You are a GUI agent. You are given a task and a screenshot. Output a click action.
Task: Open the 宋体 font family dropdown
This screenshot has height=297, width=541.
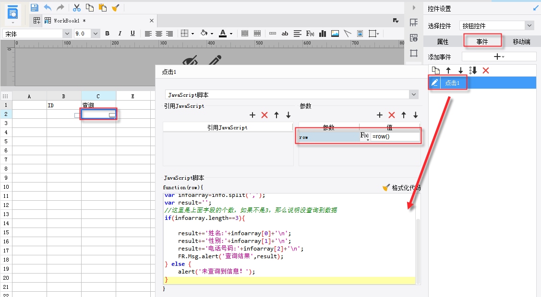tap(66, 34)
